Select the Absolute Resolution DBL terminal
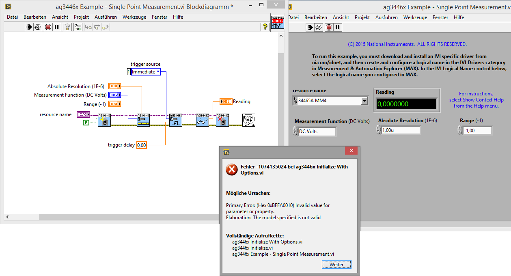The width and height of the screenshot is (511, 276). click(114, 86)
